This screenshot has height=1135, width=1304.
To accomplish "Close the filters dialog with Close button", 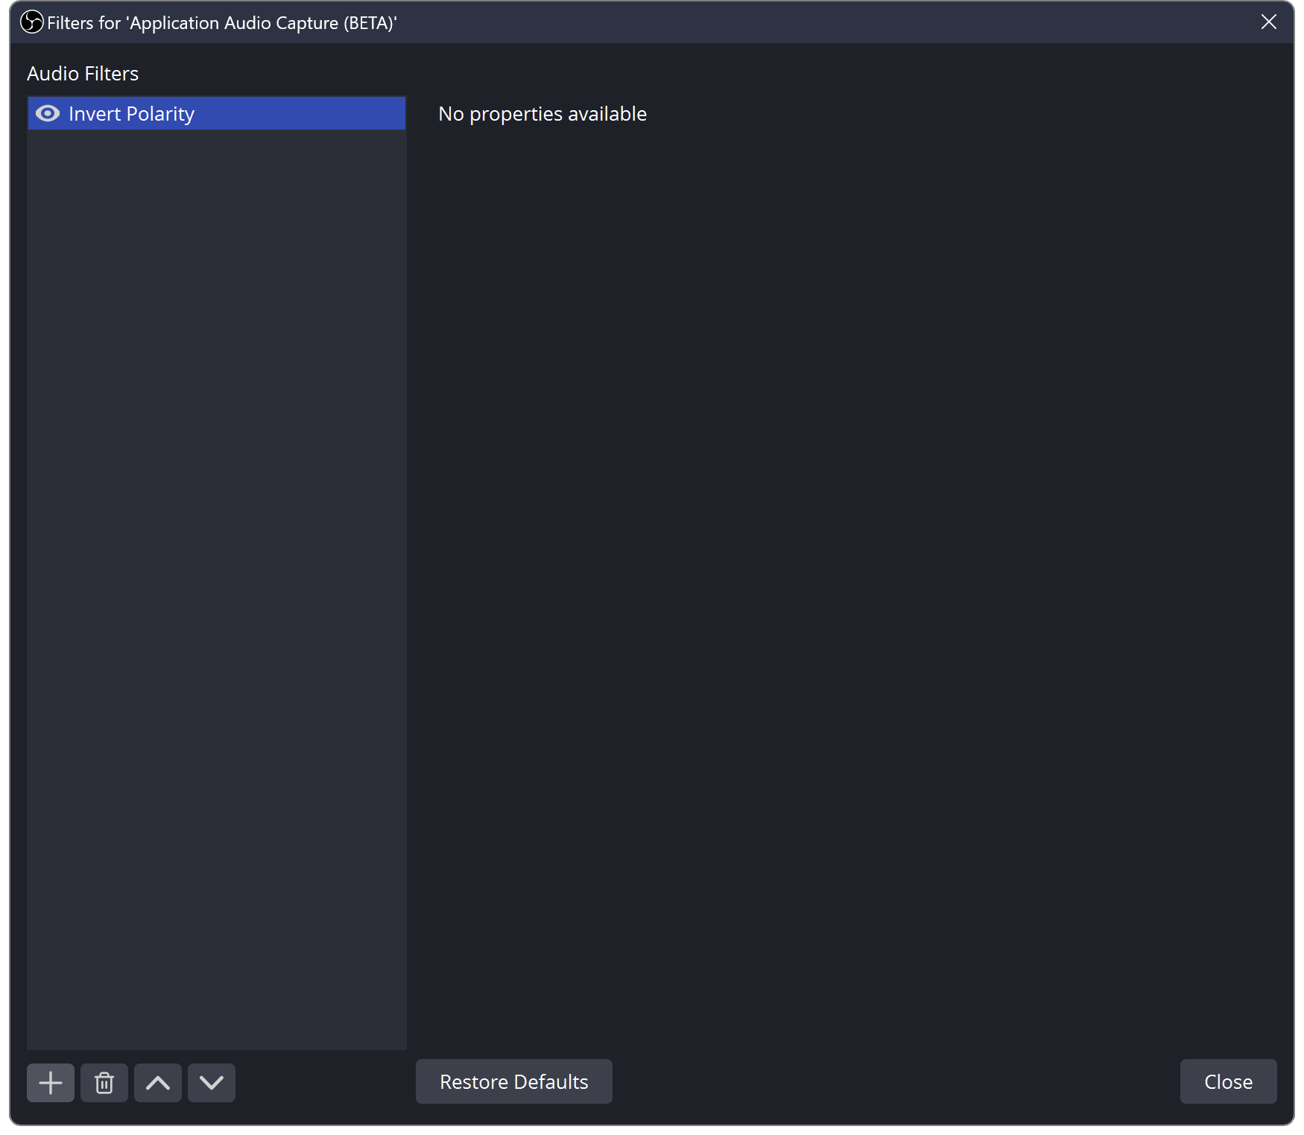I will [1228, 1081].
